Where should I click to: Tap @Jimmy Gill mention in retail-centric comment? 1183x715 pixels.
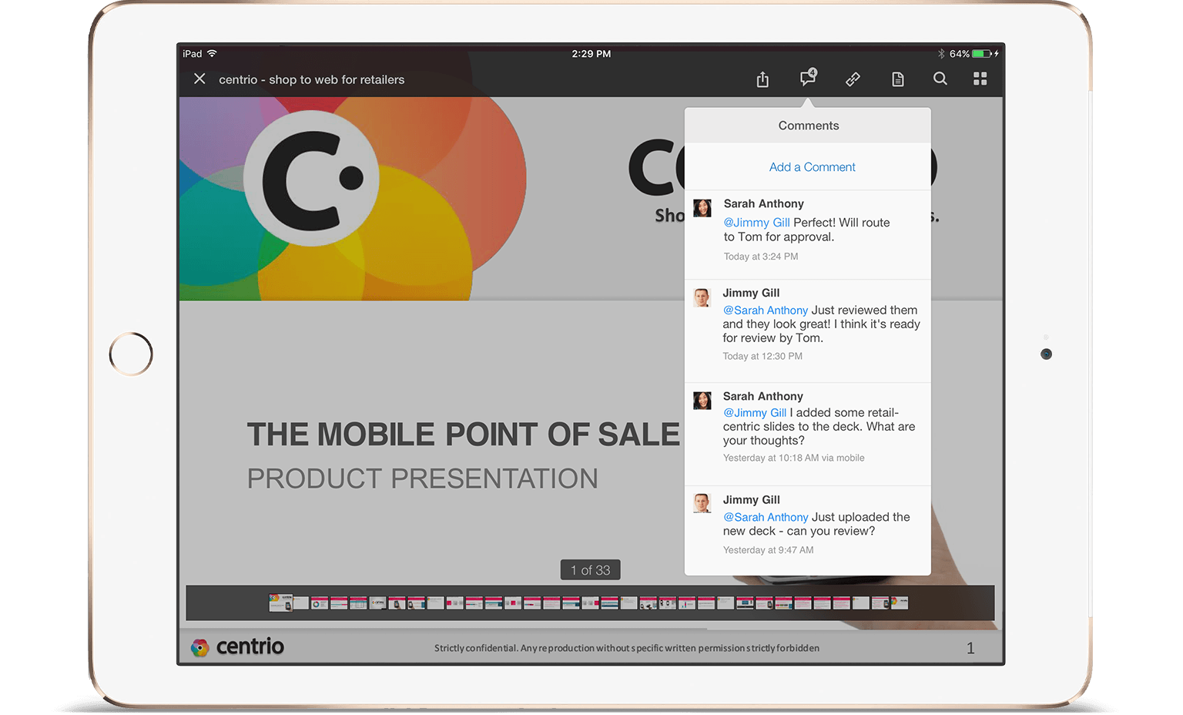click(x=754, y=413)
